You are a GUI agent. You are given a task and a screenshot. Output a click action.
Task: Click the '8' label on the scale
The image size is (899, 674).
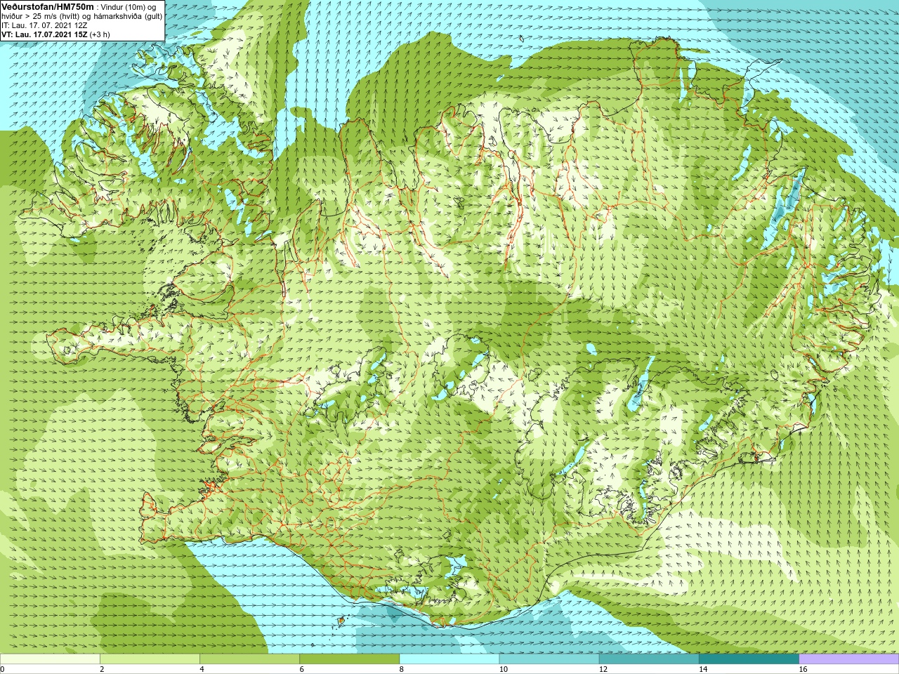pos(401,669)
